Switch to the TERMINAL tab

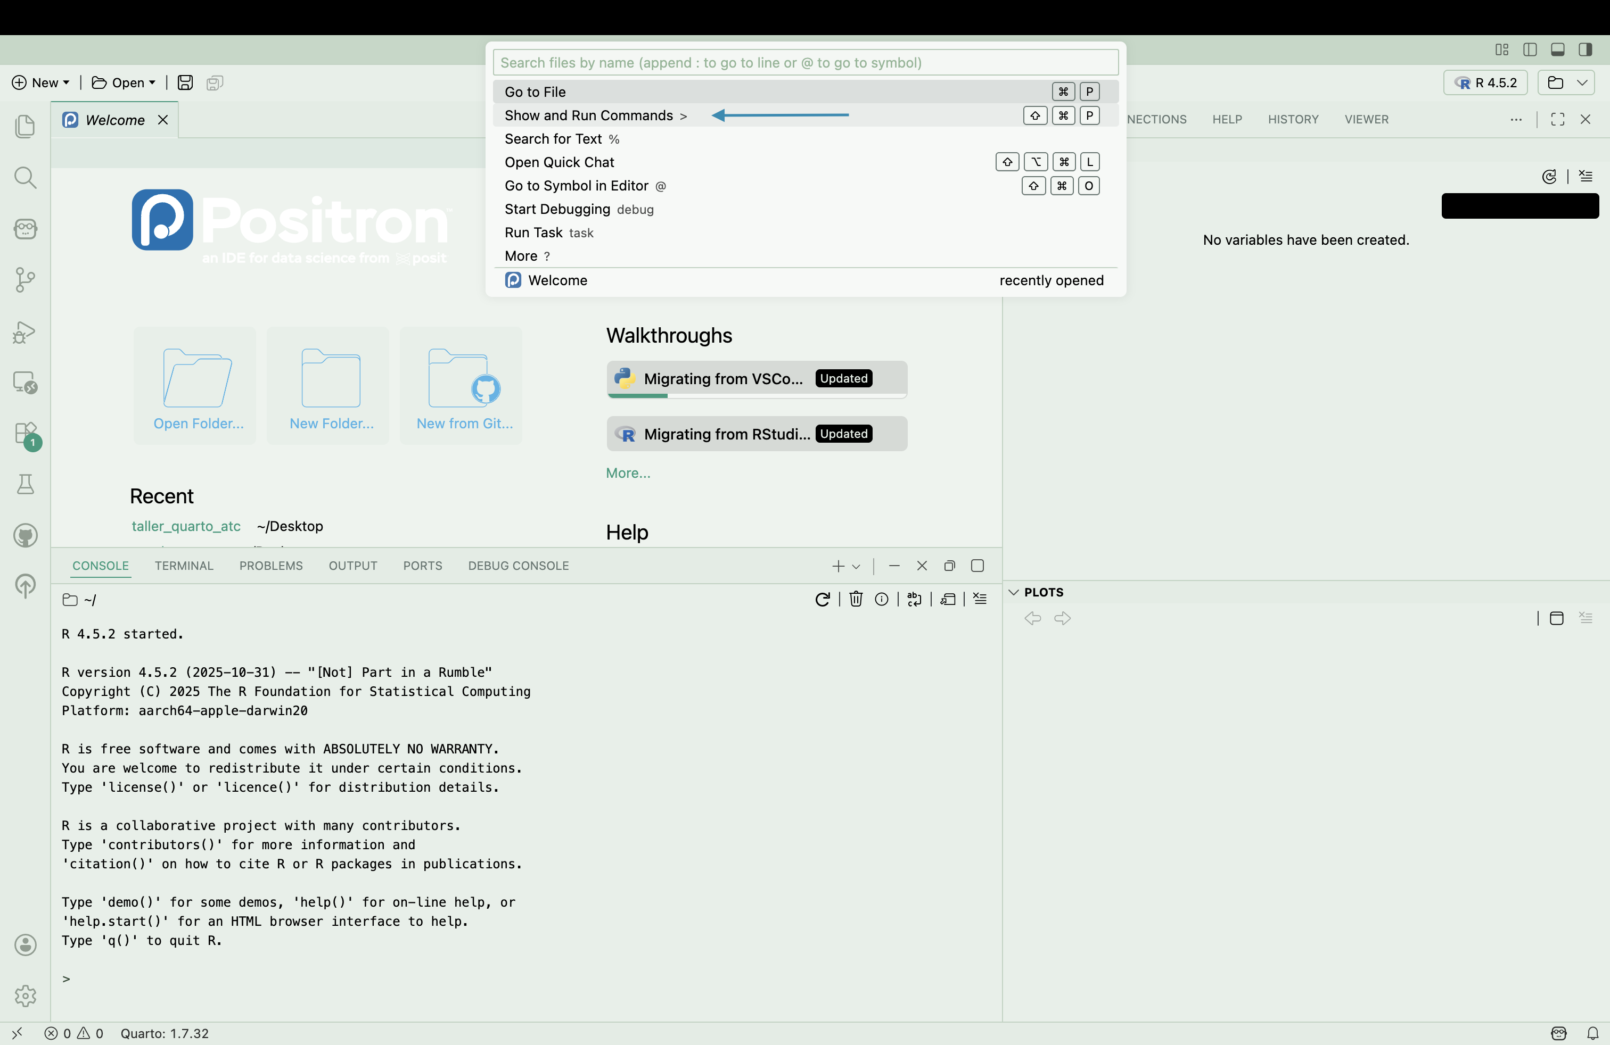(x=183, y=566)
